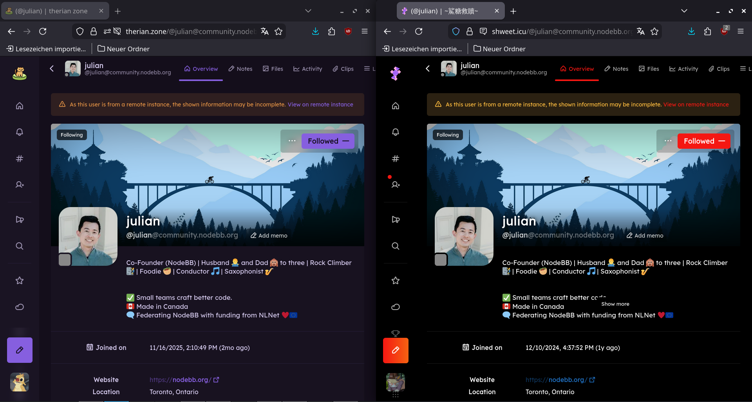Viewport: 752px width, 402px height.
Task: Open Favorites using the star icon
Action: pyautogui.click(x=396, y=280)
